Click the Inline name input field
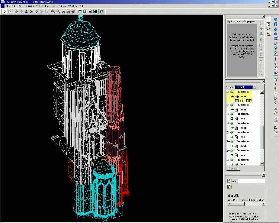Screen dimensions: 279x223 click(x=251, y=181)
